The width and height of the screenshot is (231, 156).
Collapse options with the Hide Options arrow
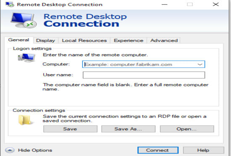click(x=10, y=150)
